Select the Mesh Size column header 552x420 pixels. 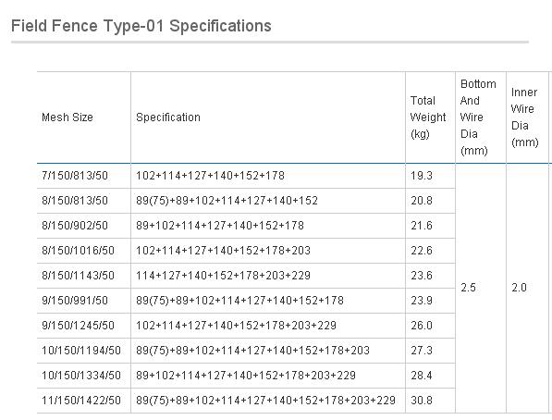pyautogui.click(x=84, y=117)
